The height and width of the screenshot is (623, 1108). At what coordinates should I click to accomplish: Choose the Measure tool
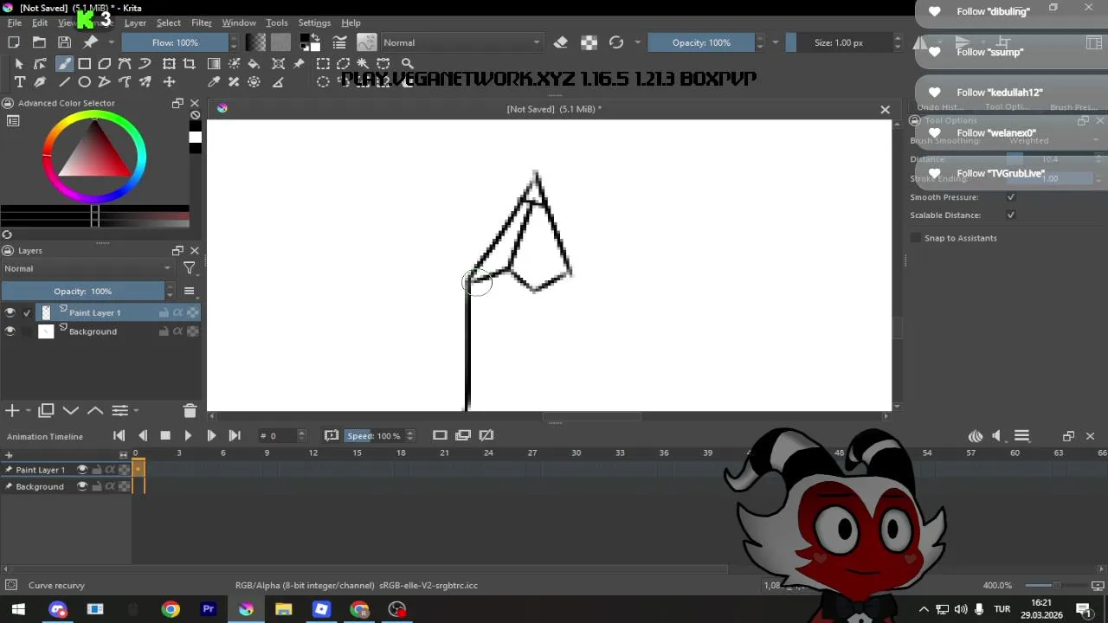(x=278, y=82)
